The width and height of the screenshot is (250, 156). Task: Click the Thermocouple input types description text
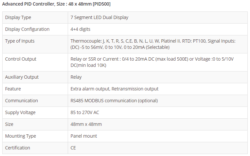153,44
